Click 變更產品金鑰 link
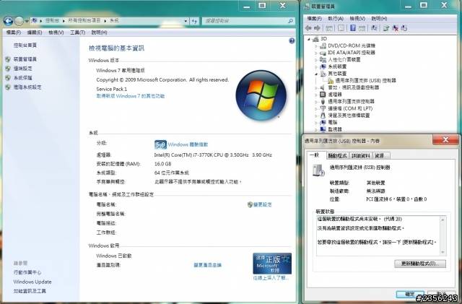This screenshot has height=304, width=462. pos(207,265)
